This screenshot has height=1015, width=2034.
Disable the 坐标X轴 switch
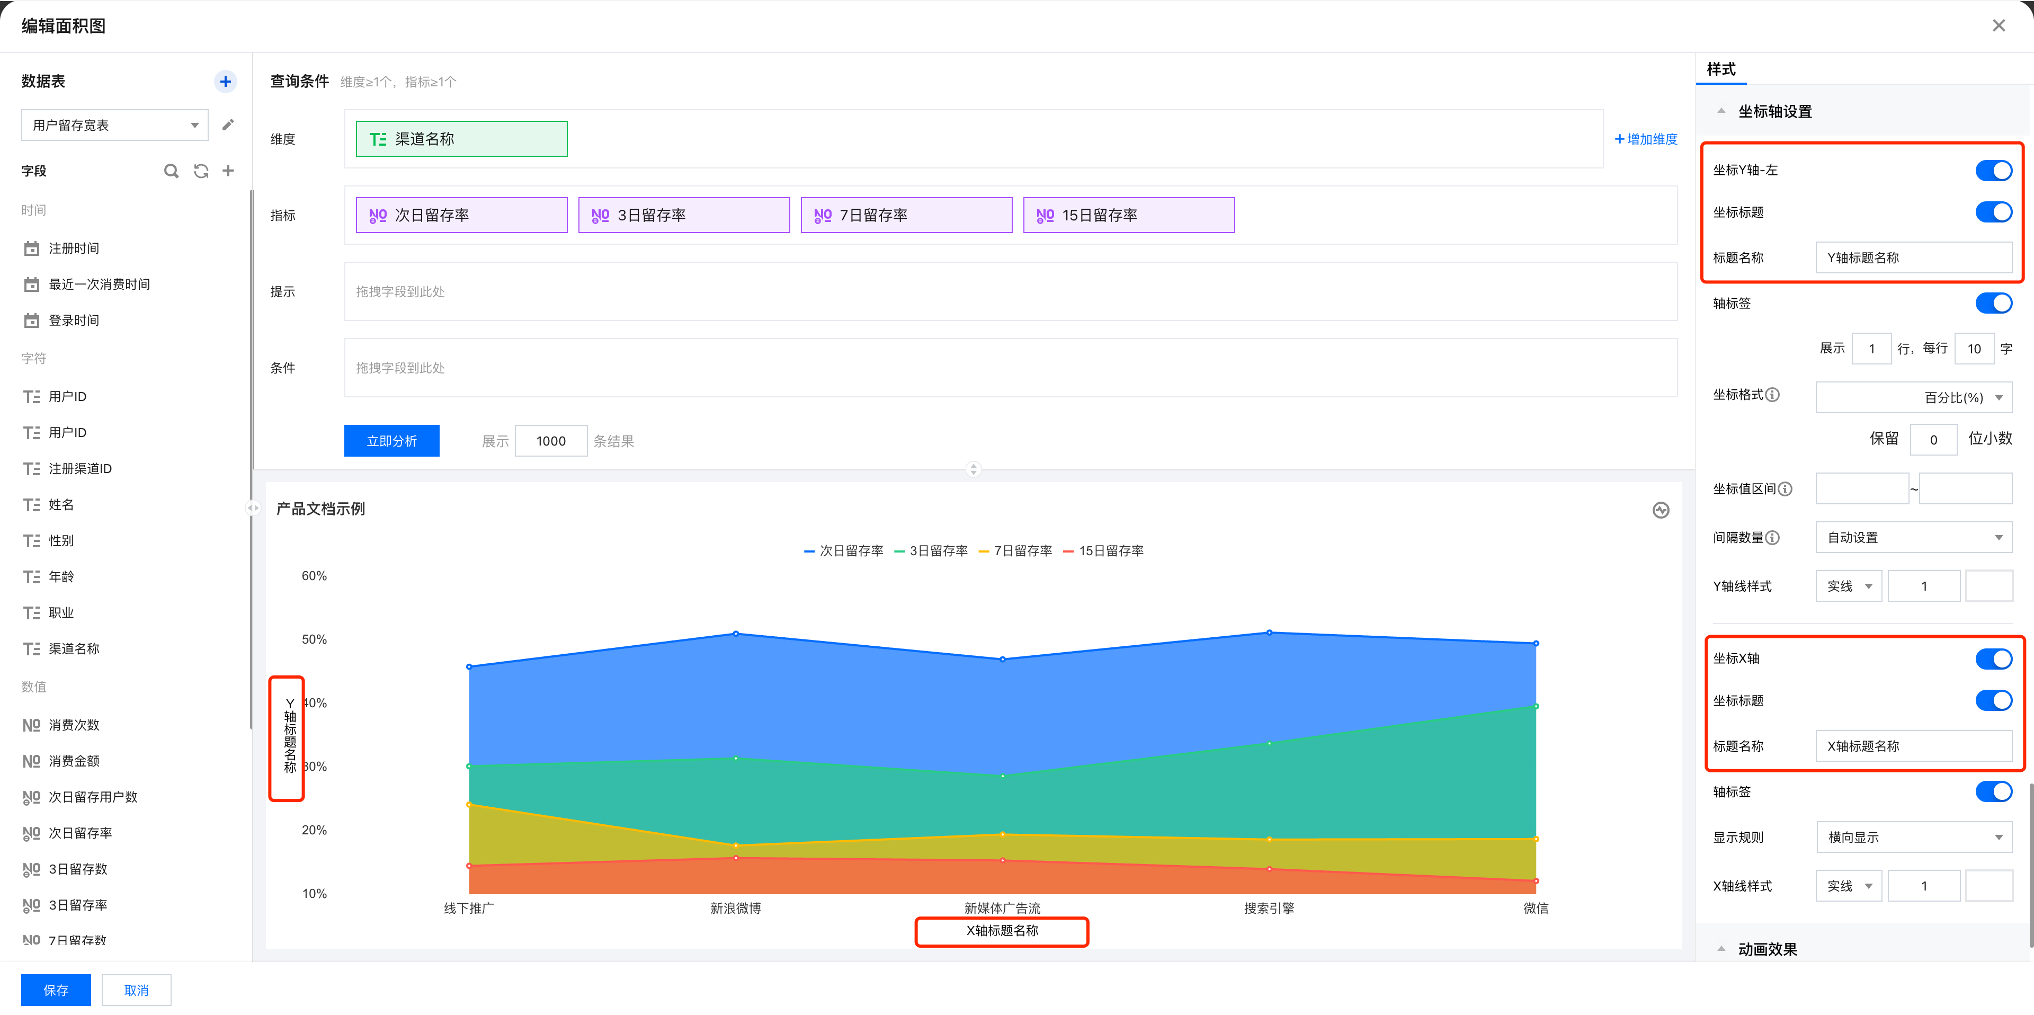point(1993,659)
